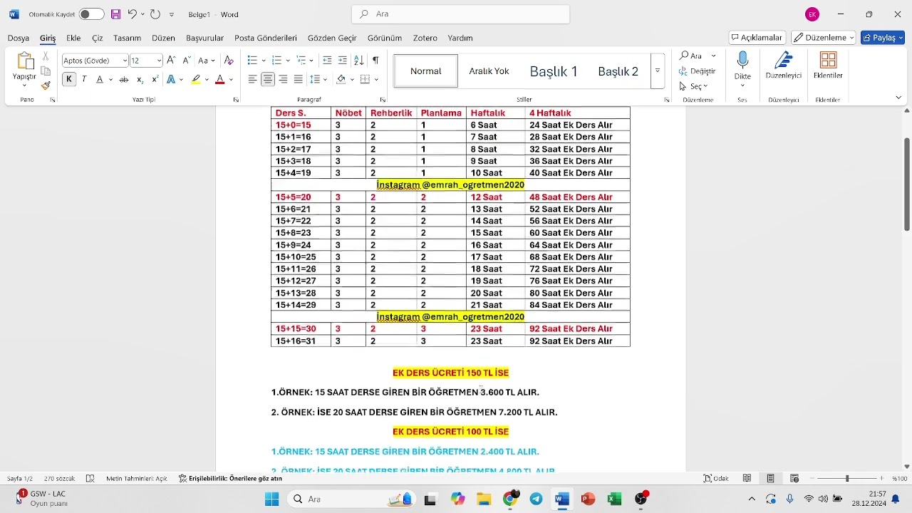
Task: Switch to the Ekle tab
Action: point(73,38)
